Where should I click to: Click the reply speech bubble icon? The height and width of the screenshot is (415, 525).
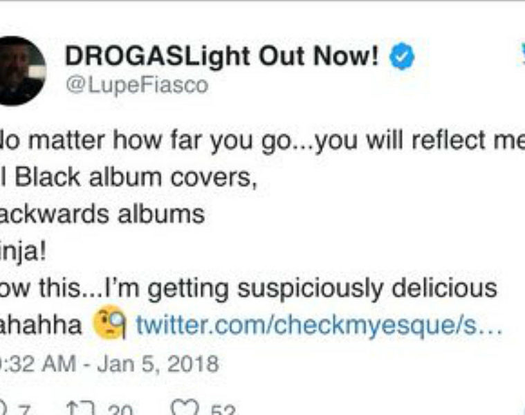tap(3, 407)
